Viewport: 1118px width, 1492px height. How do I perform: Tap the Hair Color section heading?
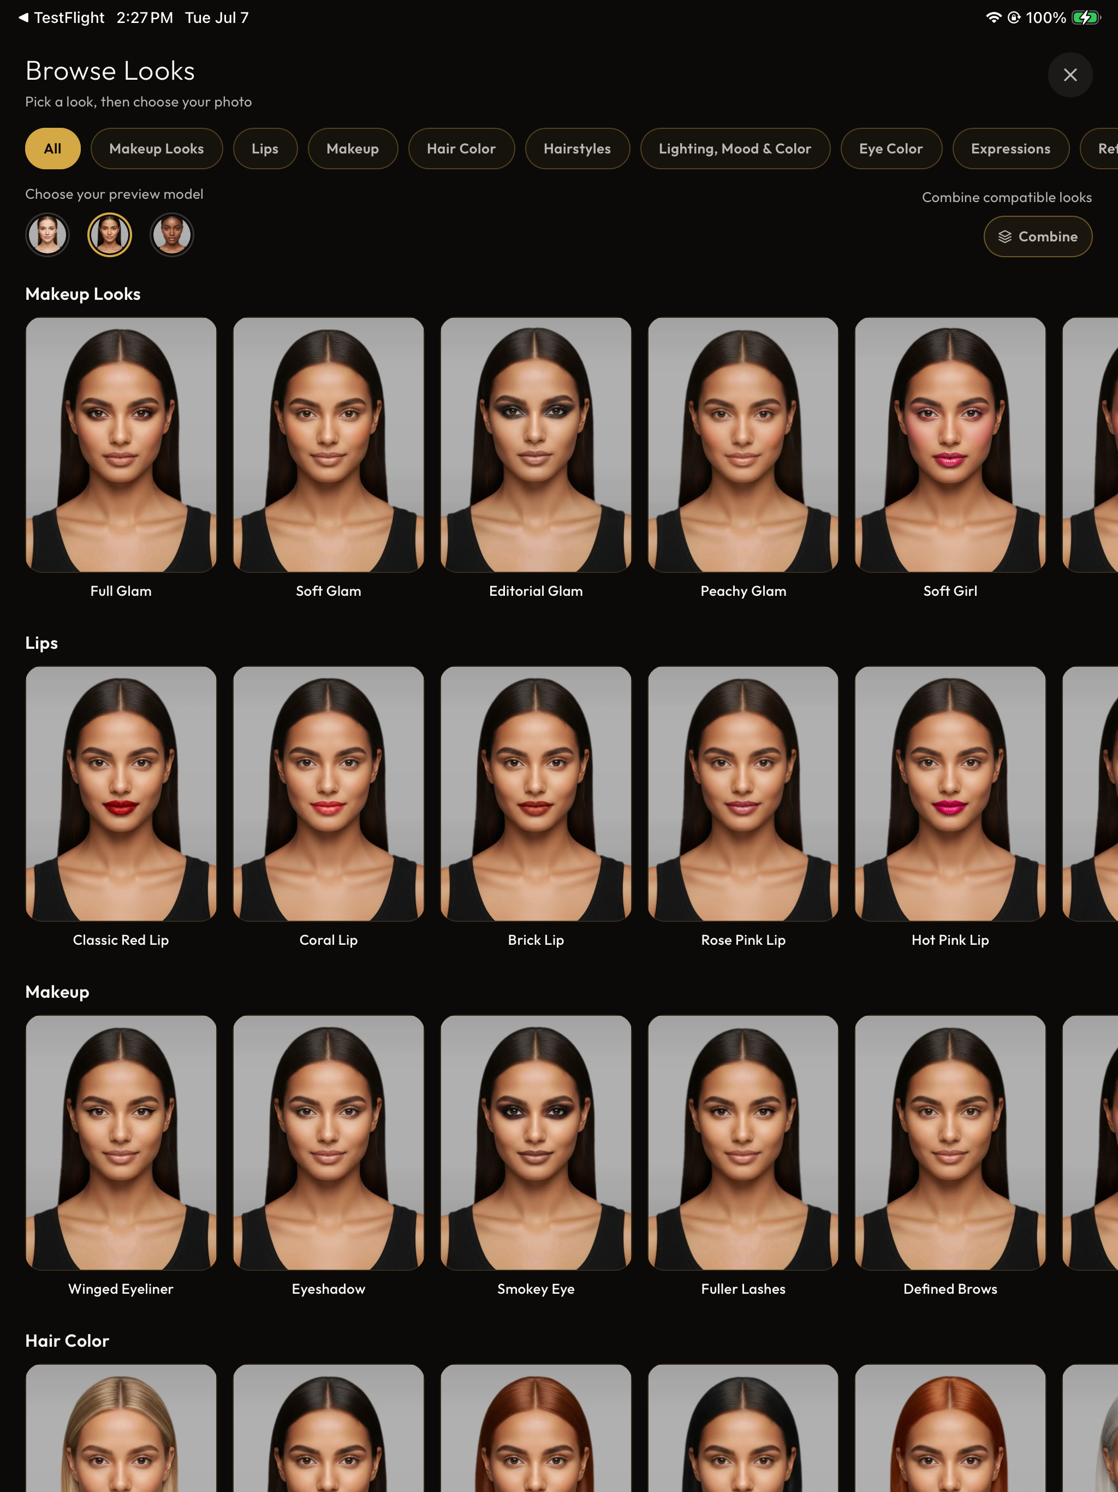[67, 1341]
